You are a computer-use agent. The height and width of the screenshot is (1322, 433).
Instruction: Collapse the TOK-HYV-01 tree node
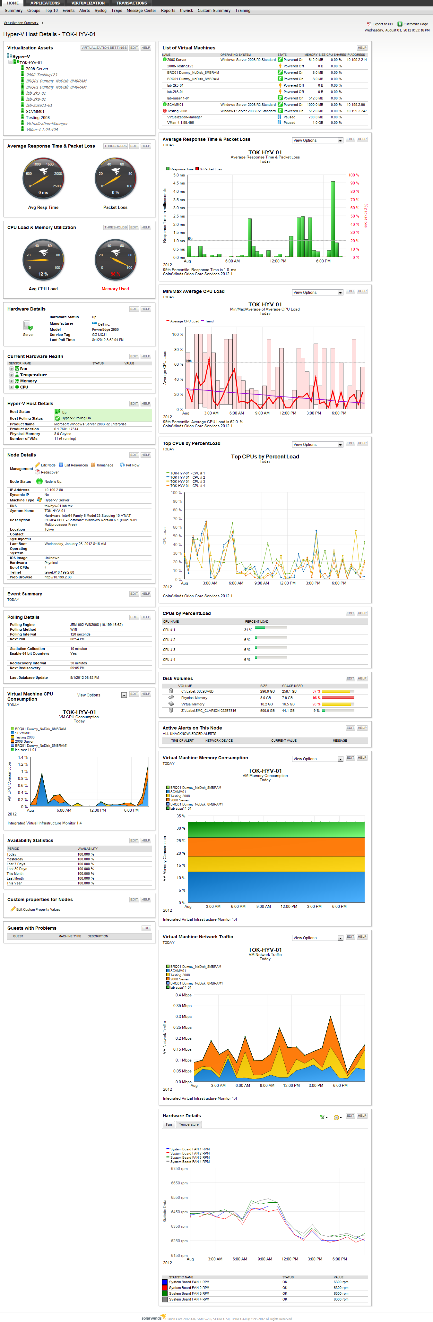10,62
